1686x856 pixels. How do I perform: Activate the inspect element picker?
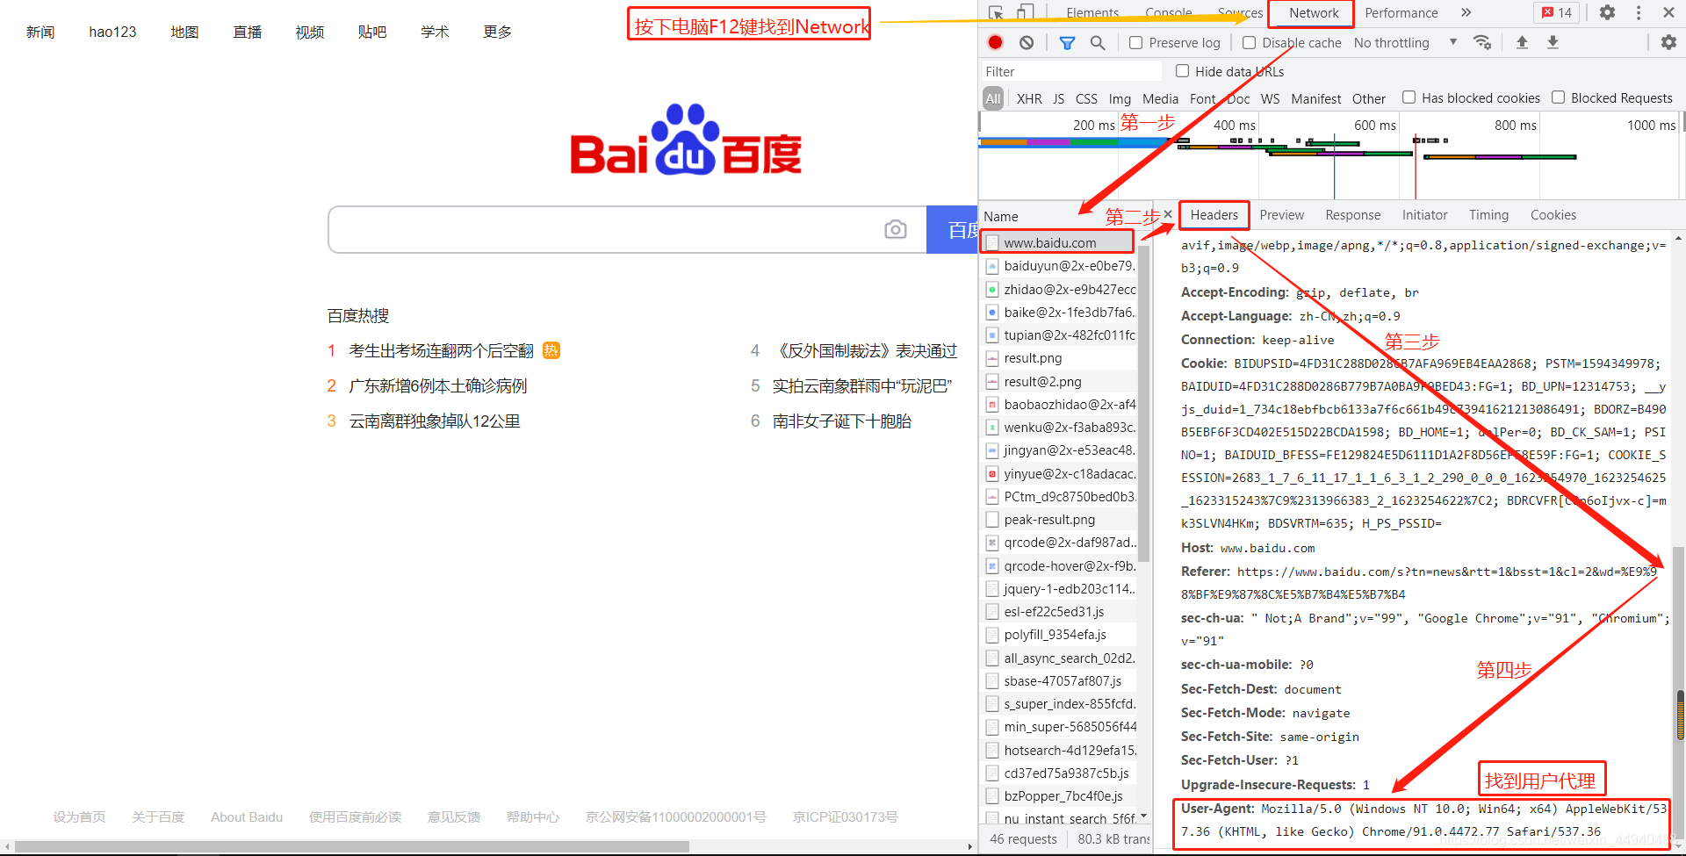click(x=996, y=12)
